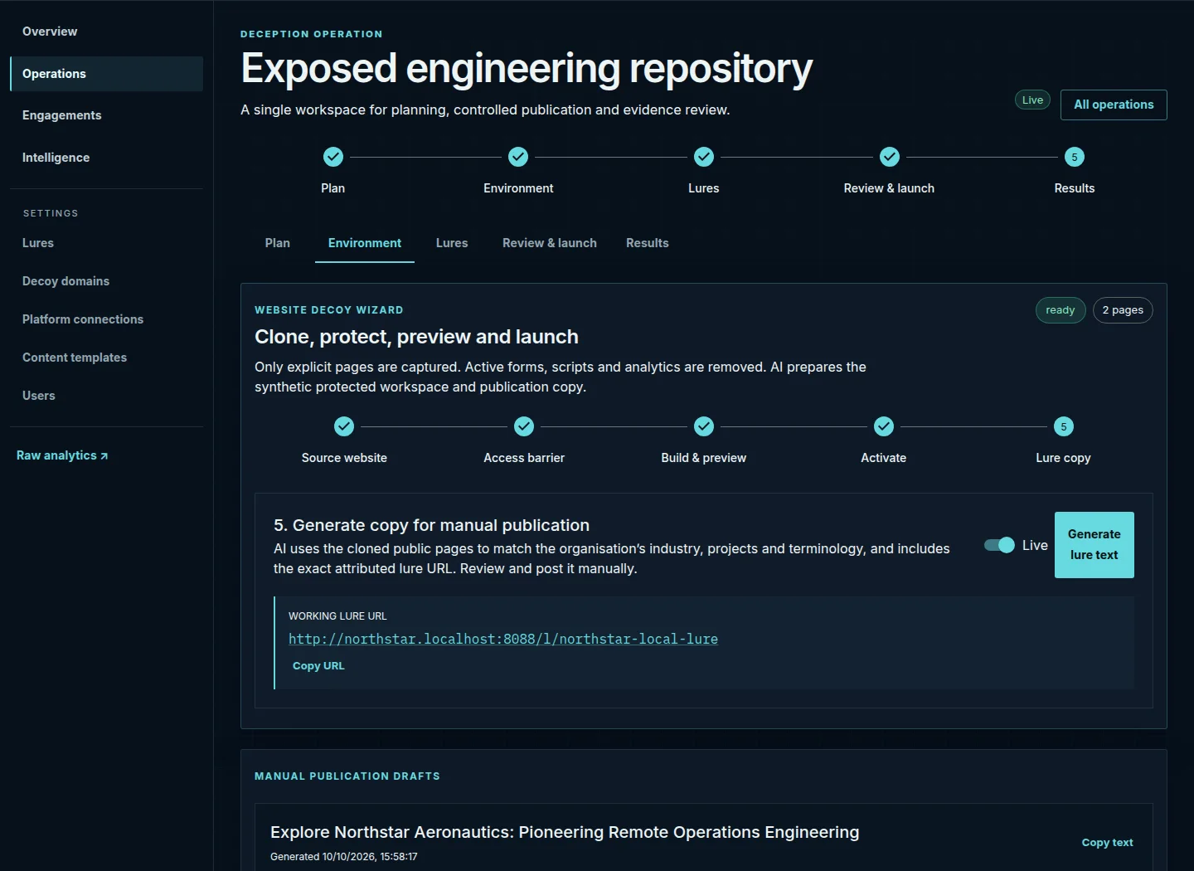1194x871 pixels.
Task: Open Users settings page
Action: 106,396
